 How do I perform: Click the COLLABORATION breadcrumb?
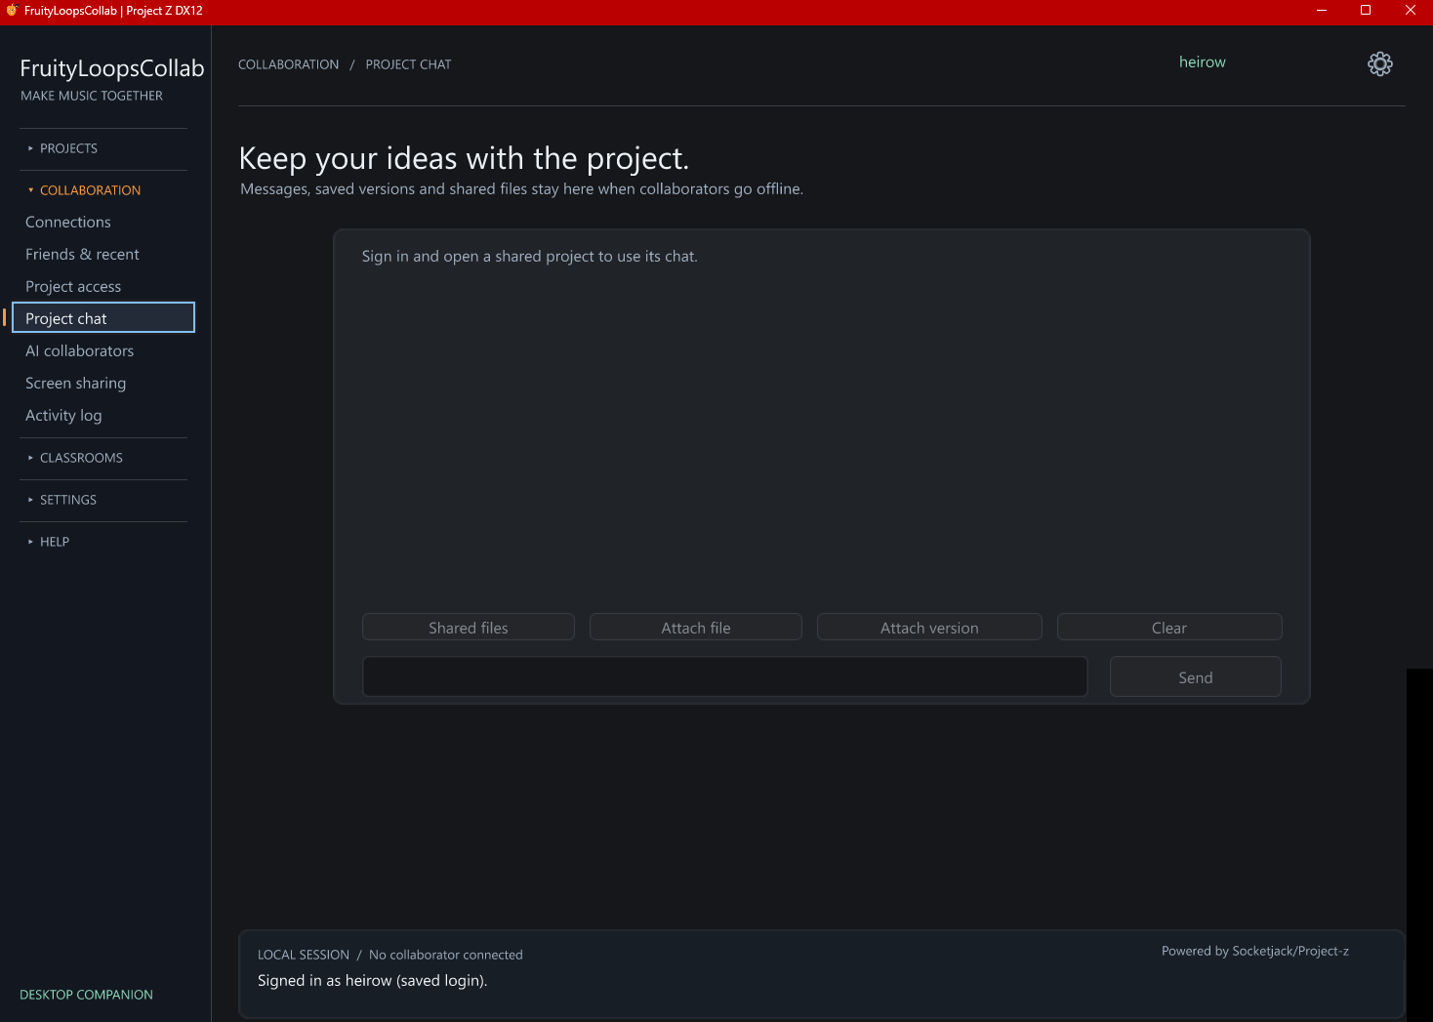coord(289,64)
